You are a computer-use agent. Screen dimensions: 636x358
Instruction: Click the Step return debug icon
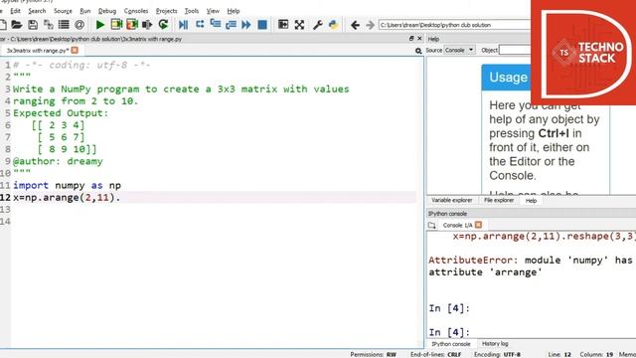(x=231, y=25)
